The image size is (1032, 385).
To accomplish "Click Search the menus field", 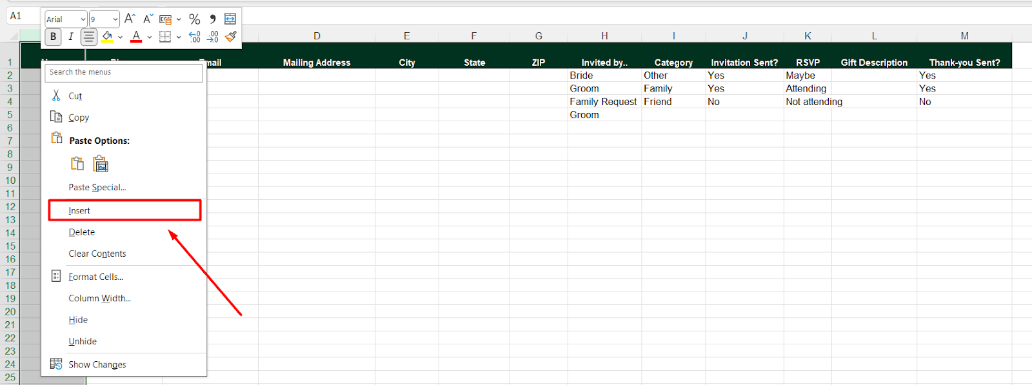I will (x=124, y=72).
